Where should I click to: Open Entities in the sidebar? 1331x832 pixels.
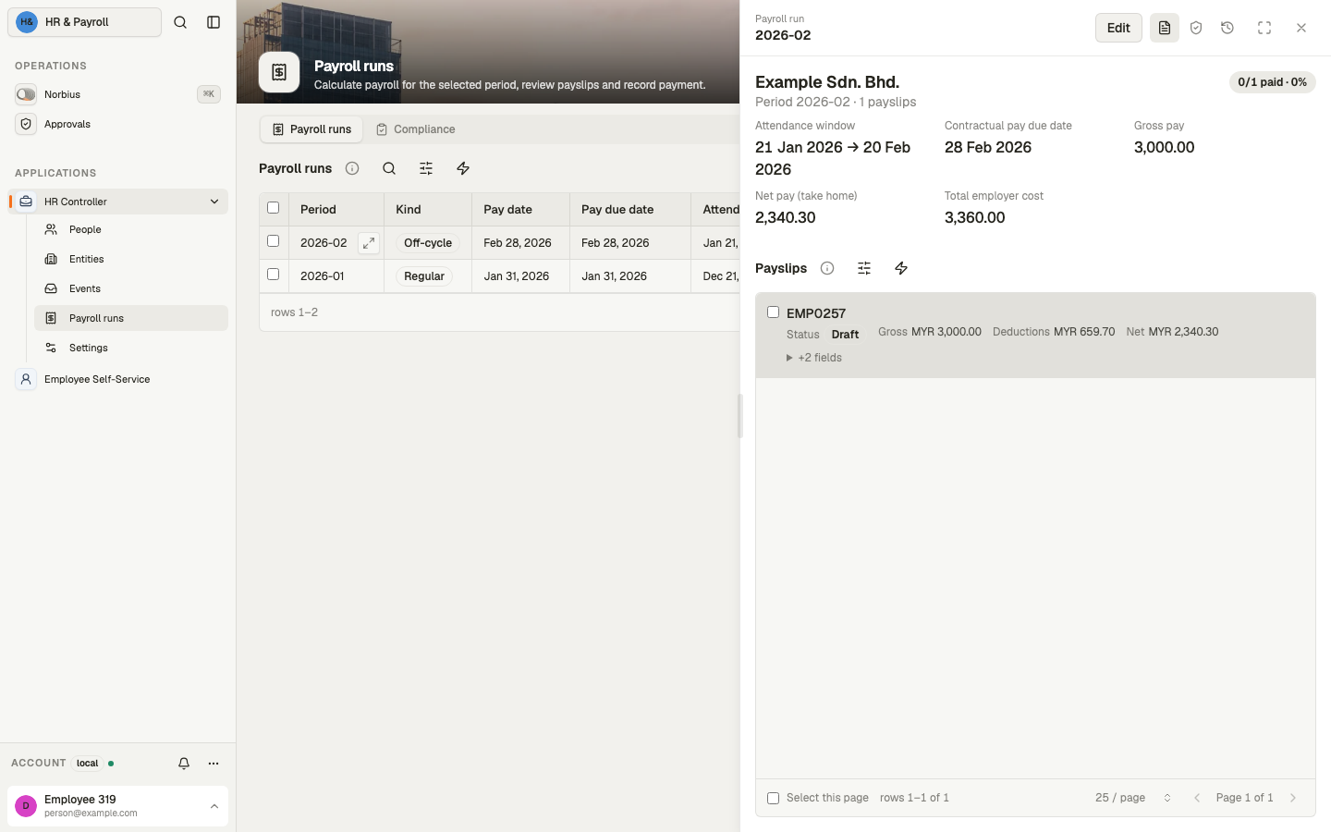pyautogui.click(x=131, y=259)
